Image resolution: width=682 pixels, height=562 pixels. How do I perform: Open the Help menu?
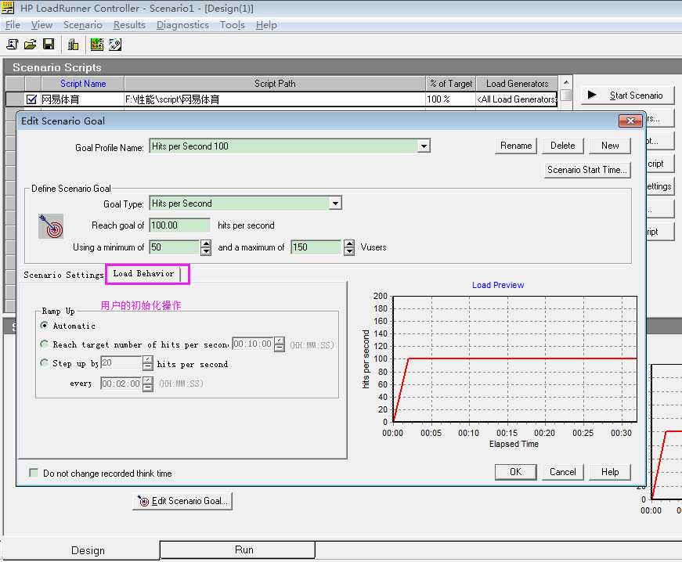click(266, 25)
